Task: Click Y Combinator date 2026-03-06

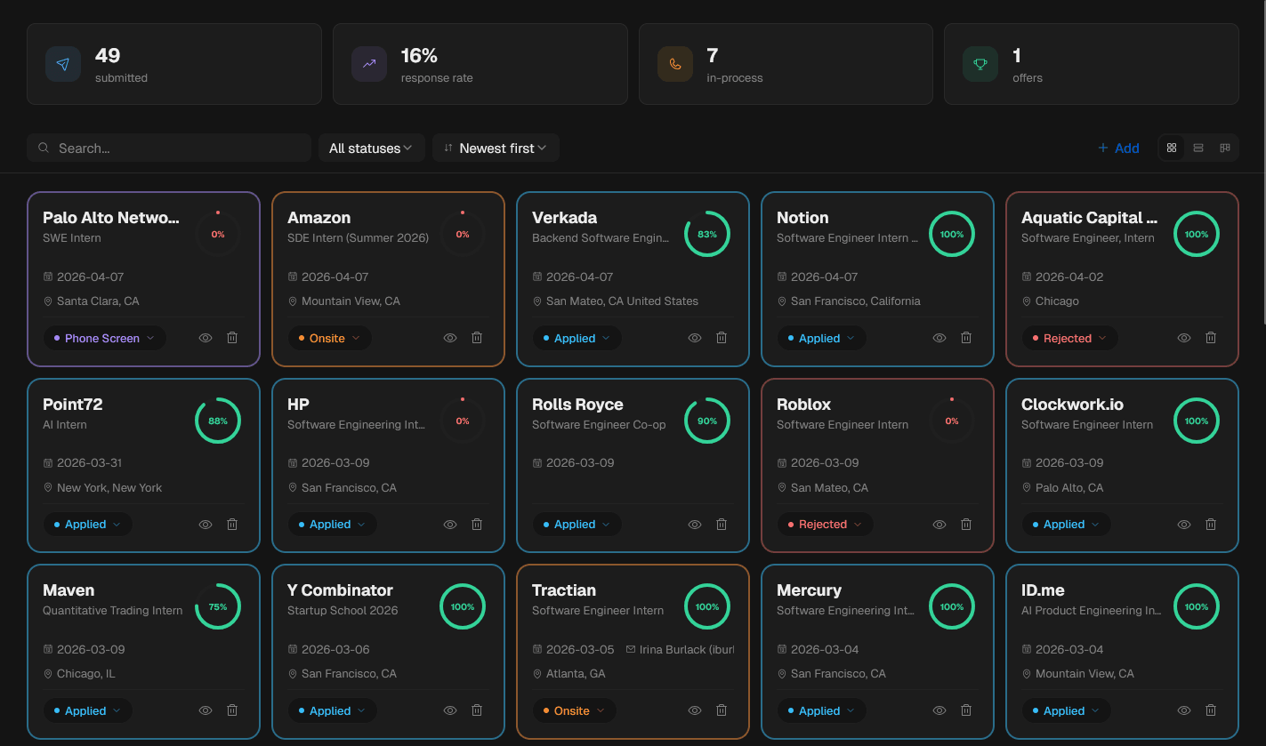Action: point(335,649)
